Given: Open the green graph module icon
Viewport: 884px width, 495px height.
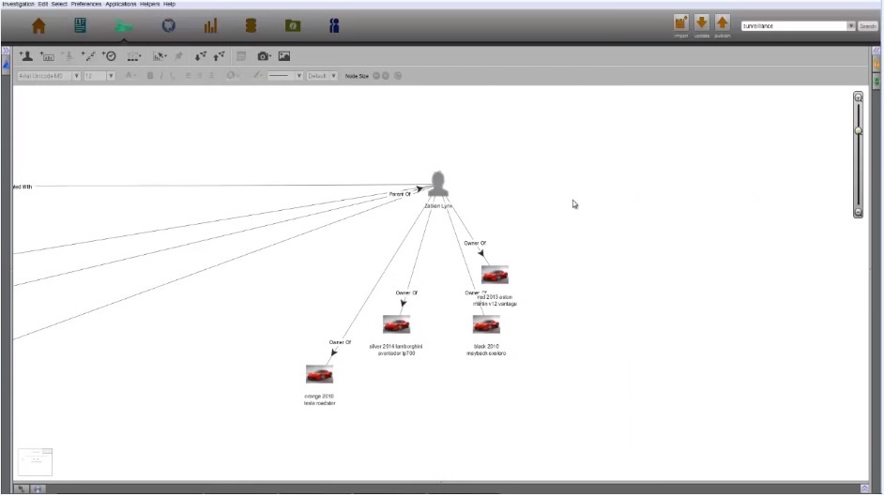Looking at the screenshot, I should [124, 26].
